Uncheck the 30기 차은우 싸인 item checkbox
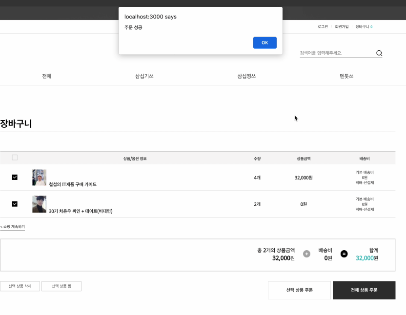 (x=15, y=204)
